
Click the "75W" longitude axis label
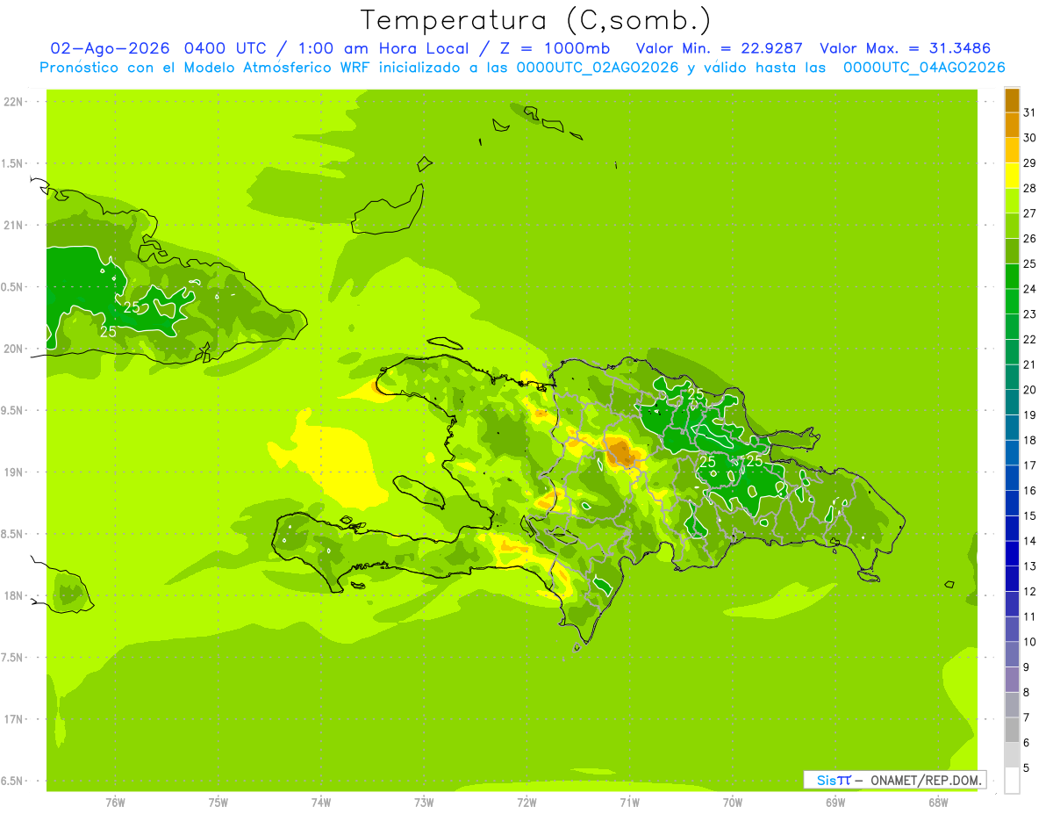click(x=218, y=802)
